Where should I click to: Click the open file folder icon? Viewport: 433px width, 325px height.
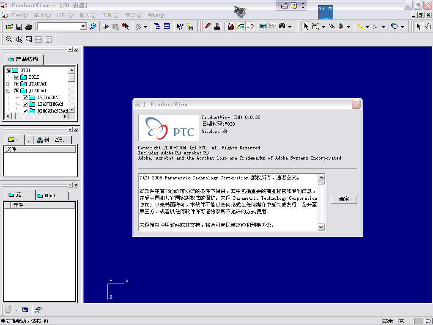[x=10, y=27]
